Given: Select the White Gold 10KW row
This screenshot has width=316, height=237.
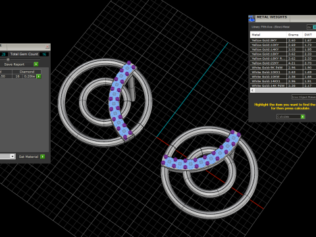Looking at the screenshot, I should pos(283,76).
